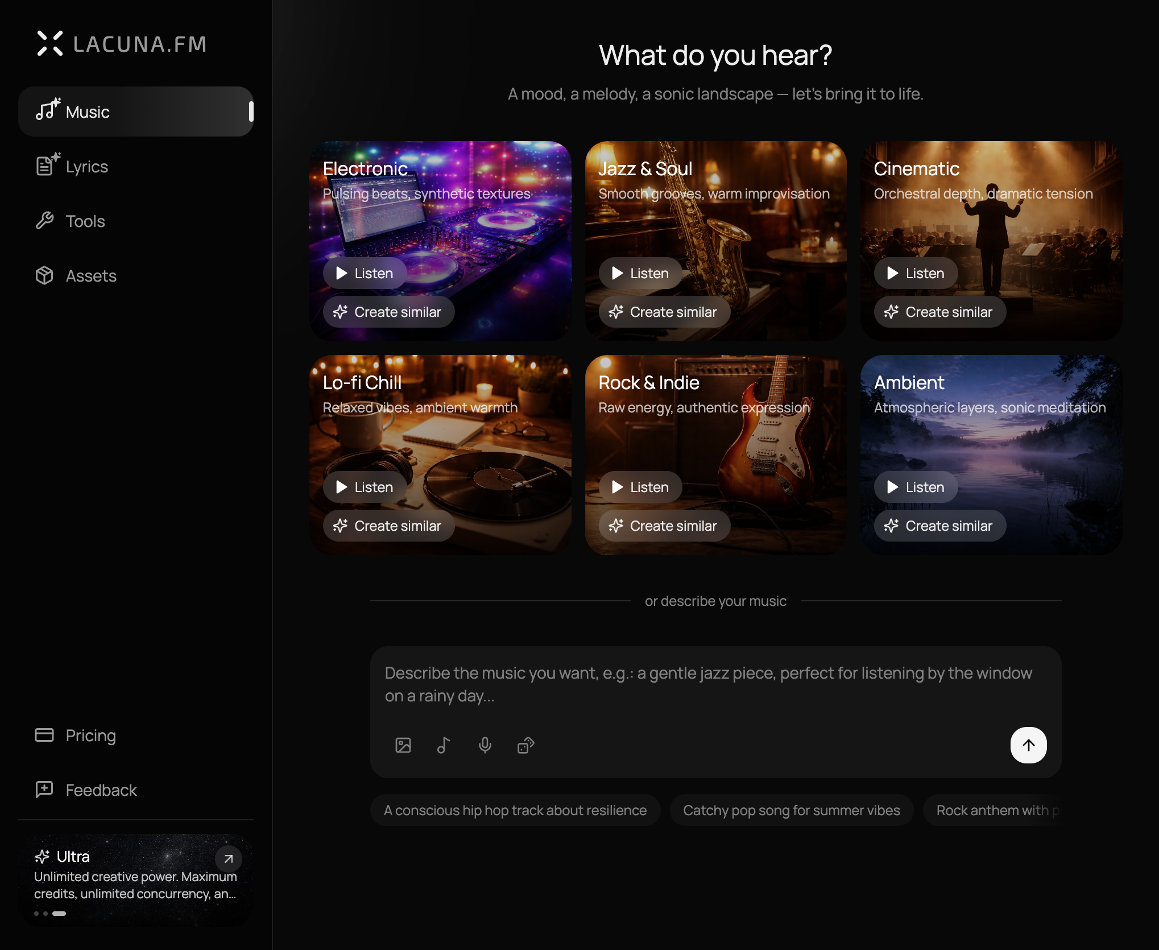Open the Tools section in sidebar
1159x950 pixels.
coord(136,221)
